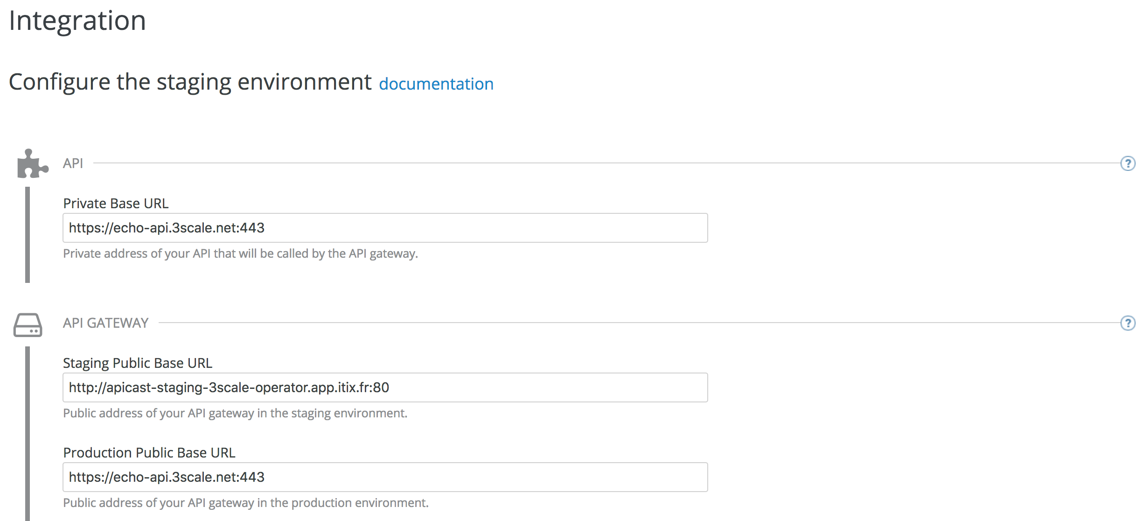Click the production environment hint text
1143x521 pixels.
(x=246, y=503)
